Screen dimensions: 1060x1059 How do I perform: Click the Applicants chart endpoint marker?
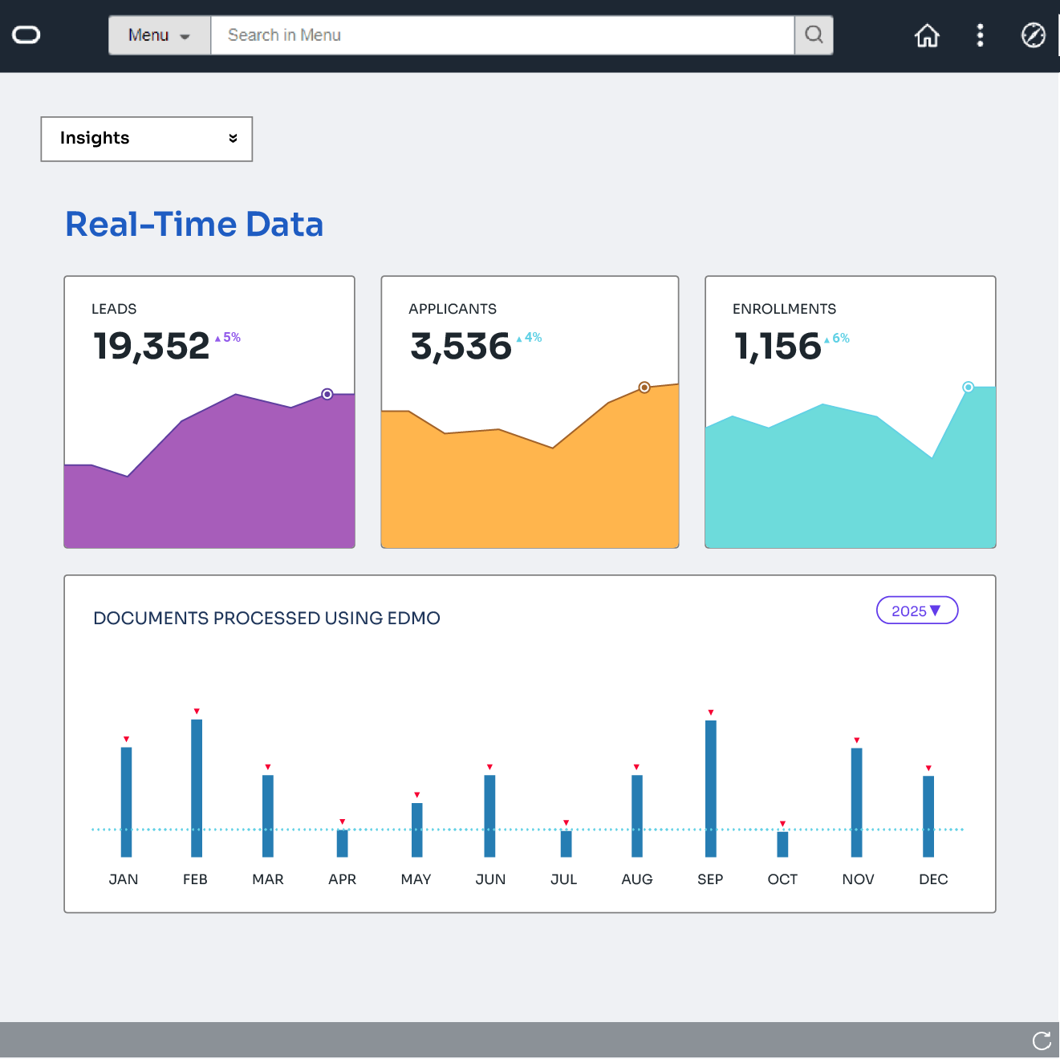click(644, 387)
